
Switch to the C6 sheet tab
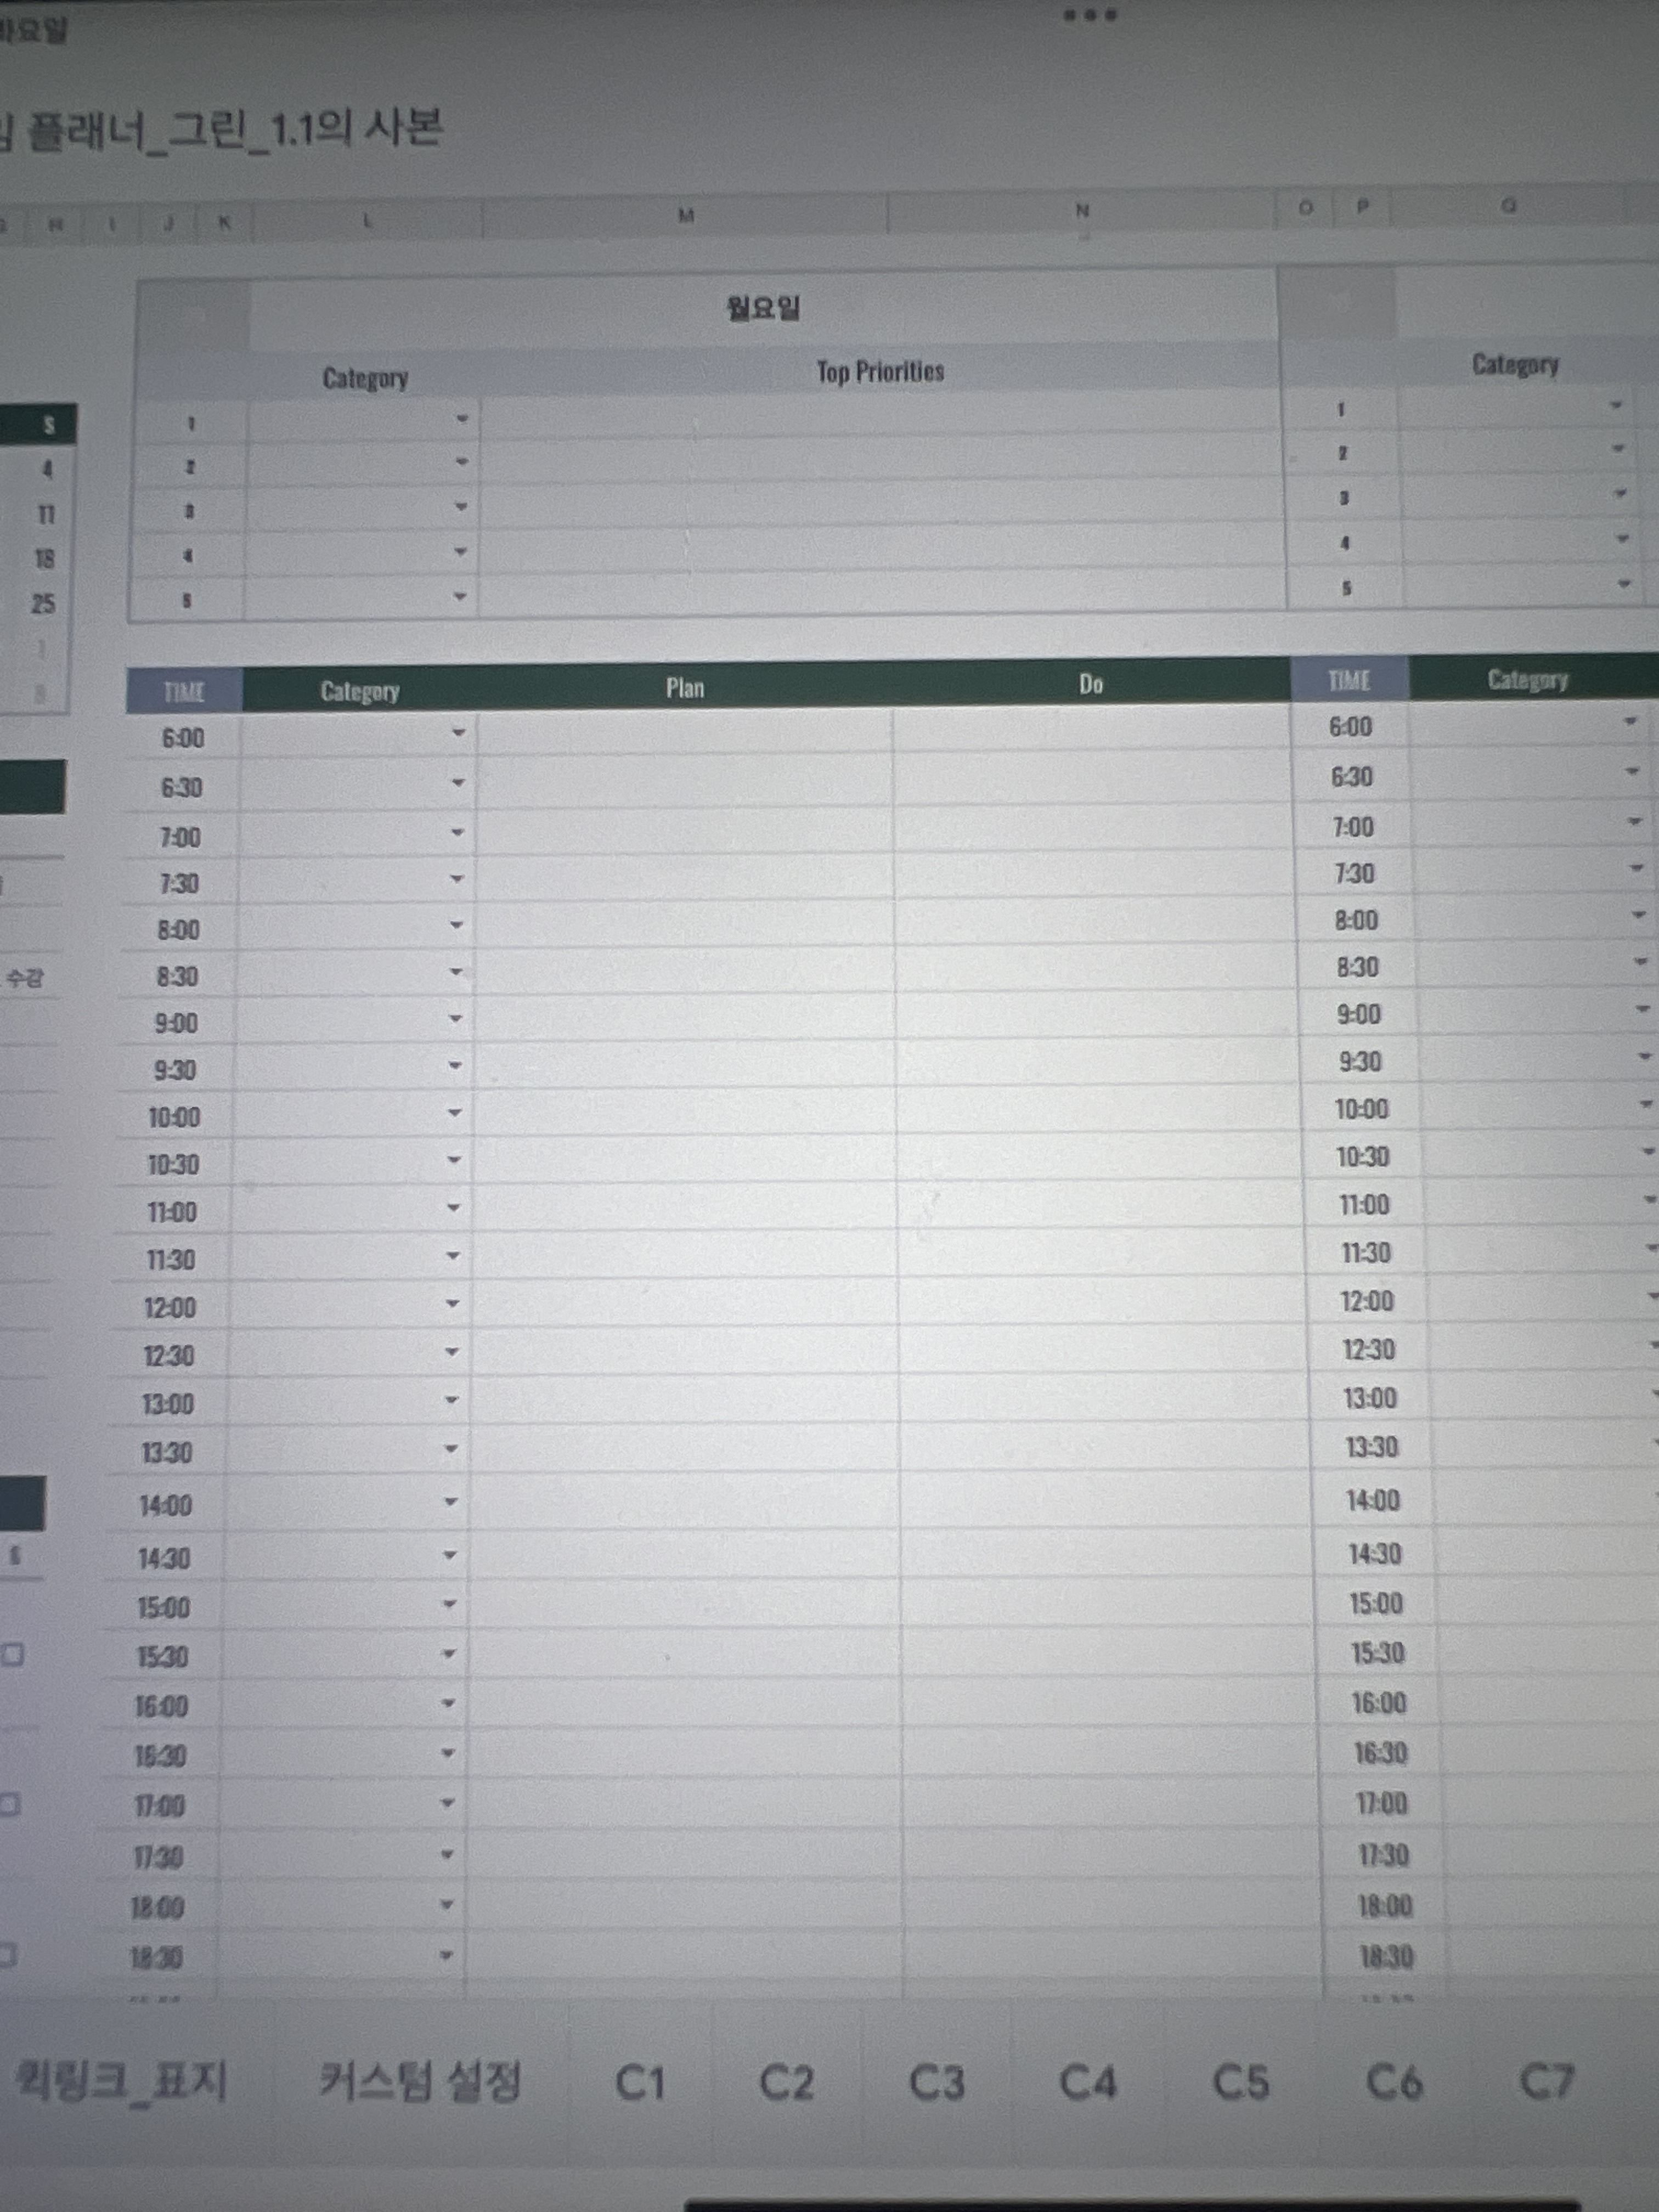[1394, 2083]
